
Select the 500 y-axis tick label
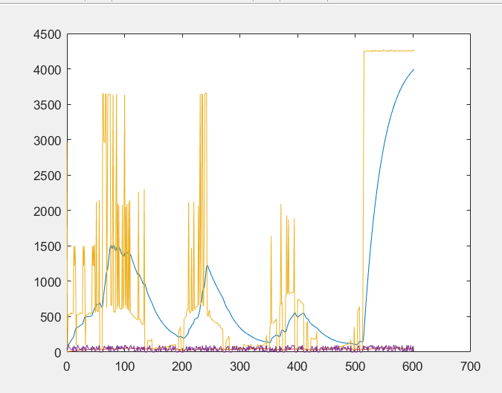48,317
